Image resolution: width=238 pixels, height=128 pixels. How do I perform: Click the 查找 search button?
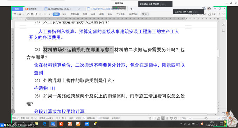coord(145,14)
